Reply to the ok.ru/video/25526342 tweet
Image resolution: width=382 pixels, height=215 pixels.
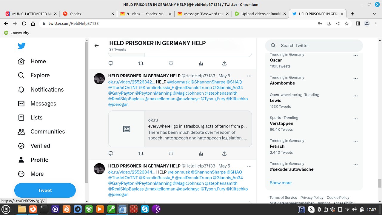111,153
